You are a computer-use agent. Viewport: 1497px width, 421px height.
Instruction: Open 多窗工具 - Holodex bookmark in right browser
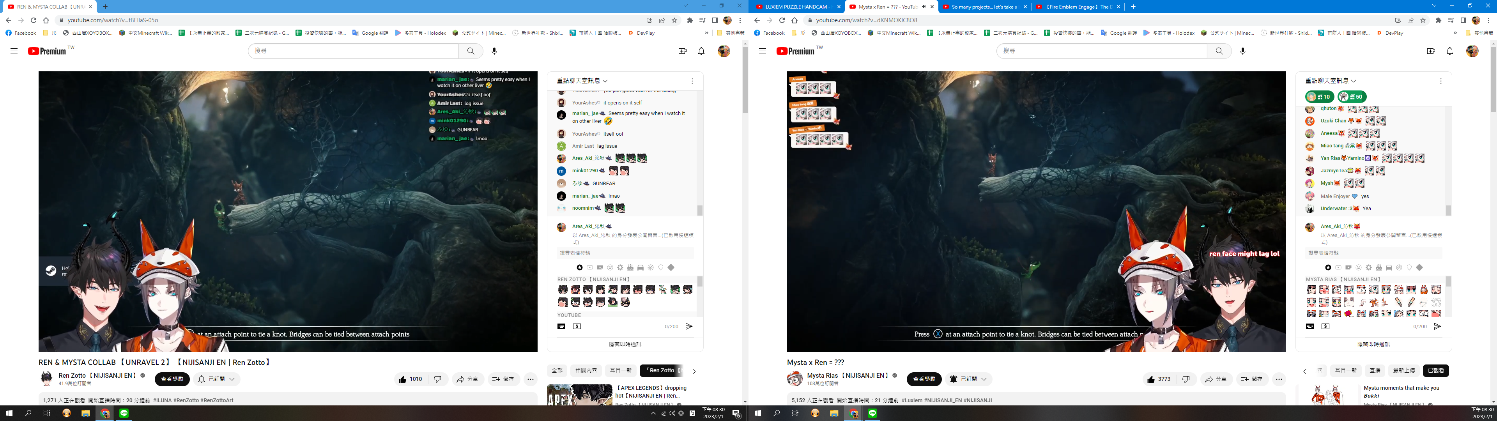coord(1169,33)
